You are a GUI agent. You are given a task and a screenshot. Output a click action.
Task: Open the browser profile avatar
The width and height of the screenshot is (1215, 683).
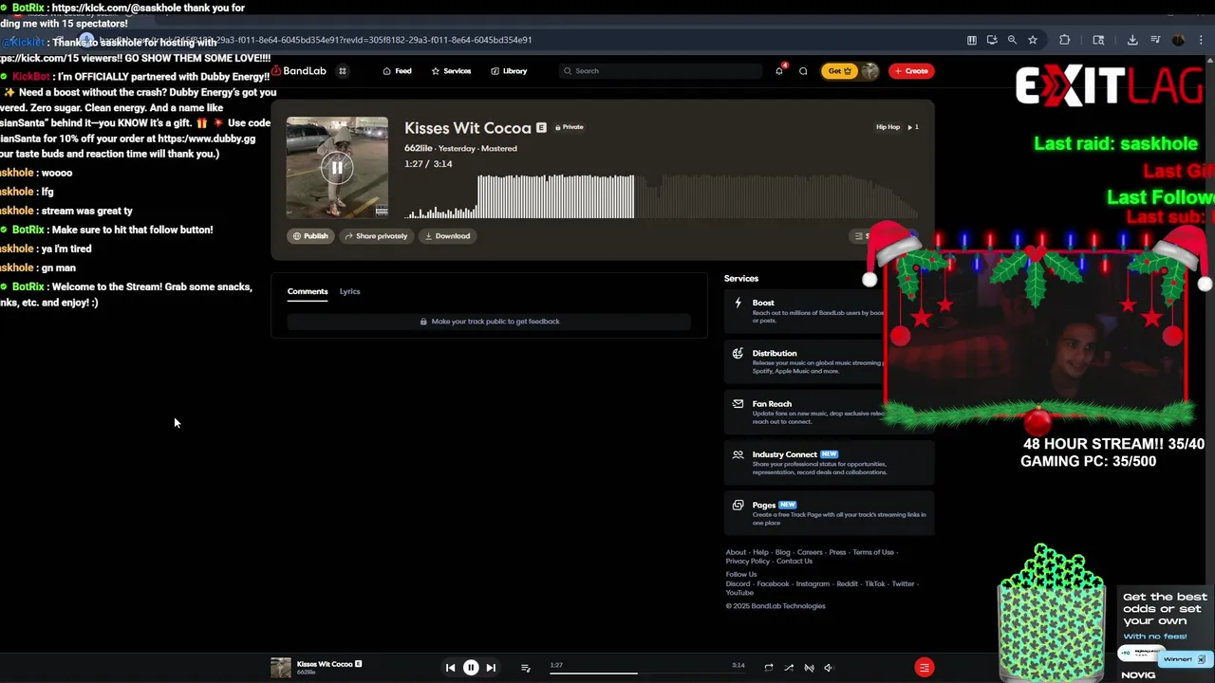tap(1178, 40)
